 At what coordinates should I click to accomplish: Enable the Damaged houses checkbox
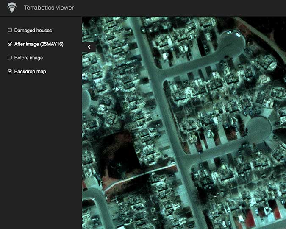(x=10, y=31)
